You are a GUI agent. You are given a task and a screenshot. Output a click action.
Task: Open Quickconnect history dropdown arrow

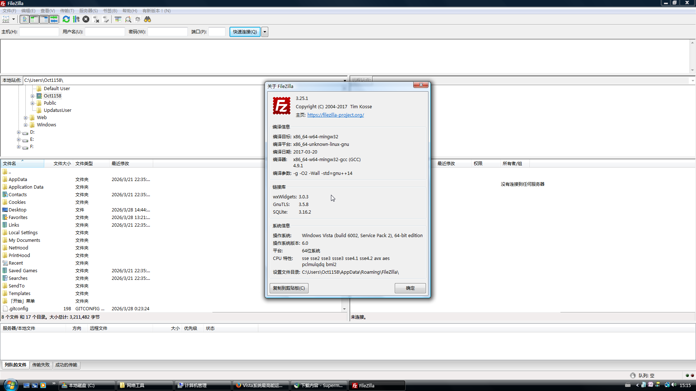[x=265, y=32]
